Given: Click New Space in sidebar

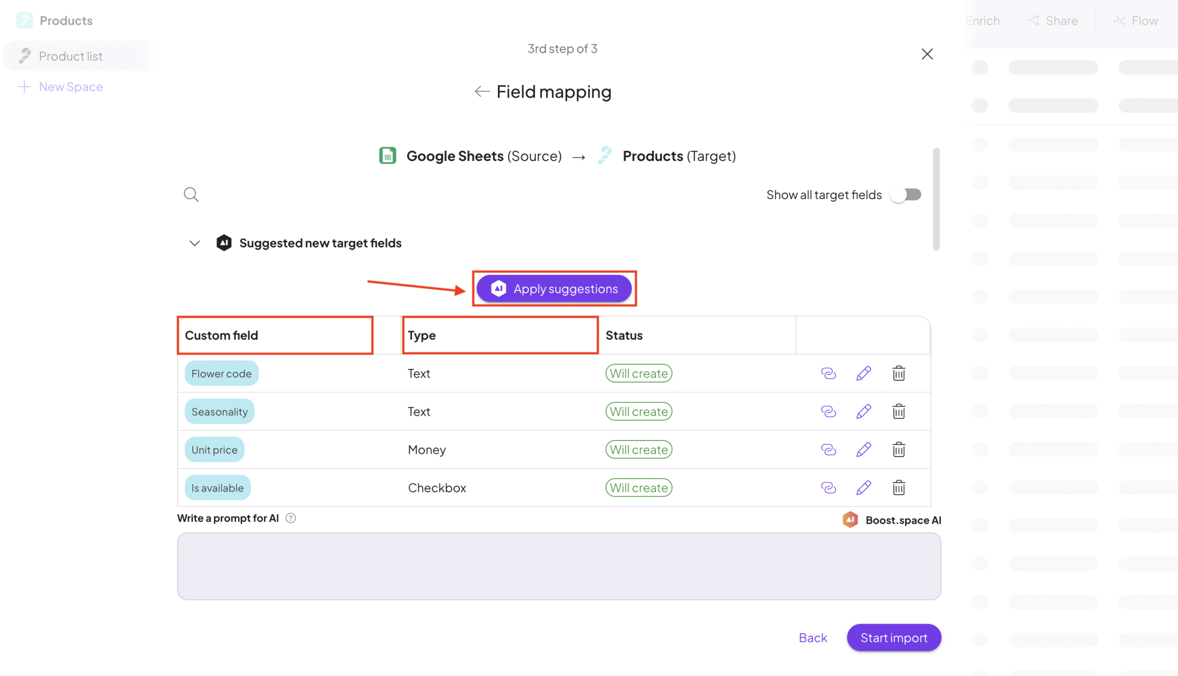Looking at the screenshot, I should click(70, 87).
